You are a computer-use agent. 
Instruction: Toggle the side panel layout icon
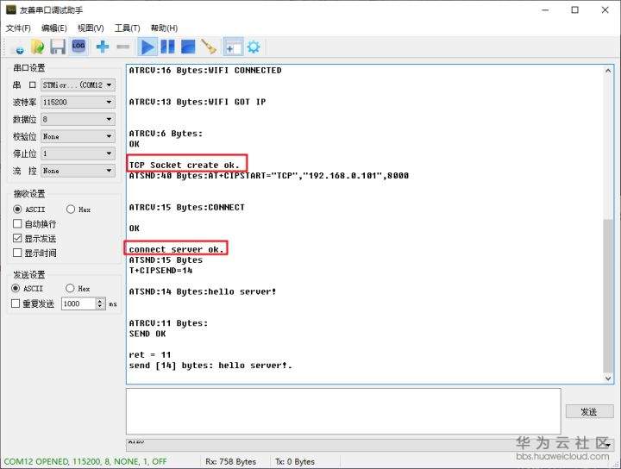tap(233, 47)
